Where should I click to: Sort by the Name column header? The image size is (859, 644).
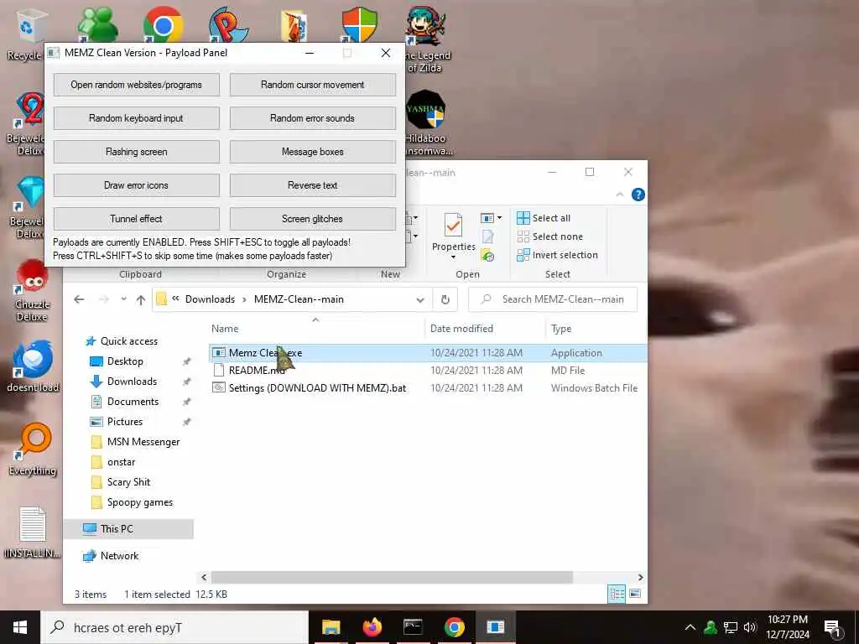point(225,329)
